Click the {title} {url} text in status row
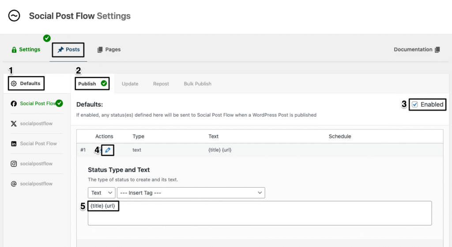This screenshot has width=452, height=247. pyautogui.click(x=220, y=150)
